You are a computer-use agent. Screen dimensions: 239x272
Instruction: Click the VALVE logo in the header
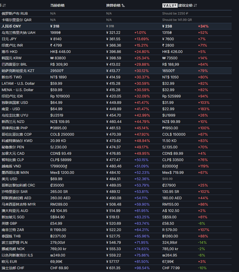(170, 5)
